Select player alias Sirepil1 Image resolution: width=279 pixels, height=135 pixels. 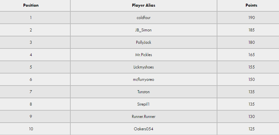tap(144, 104)
